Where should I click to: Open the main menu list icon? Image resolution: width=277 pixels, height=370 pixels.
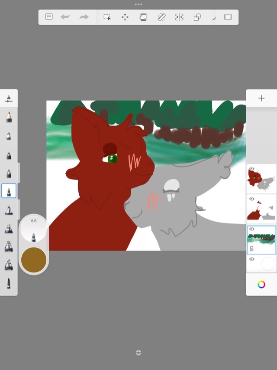click(49, 17)
